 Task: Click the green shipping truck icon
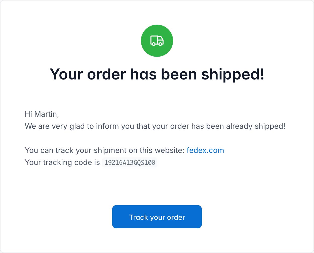(157, 41)
